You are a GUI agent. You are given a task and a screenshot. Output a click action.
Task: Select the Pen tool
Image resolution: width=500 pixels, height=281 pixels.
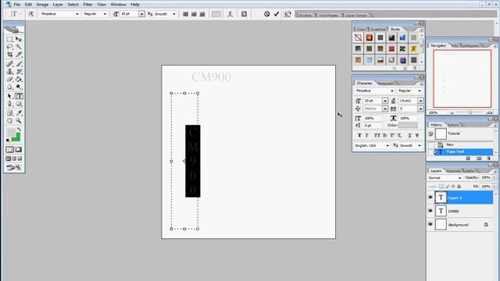(x=9, y=104)
